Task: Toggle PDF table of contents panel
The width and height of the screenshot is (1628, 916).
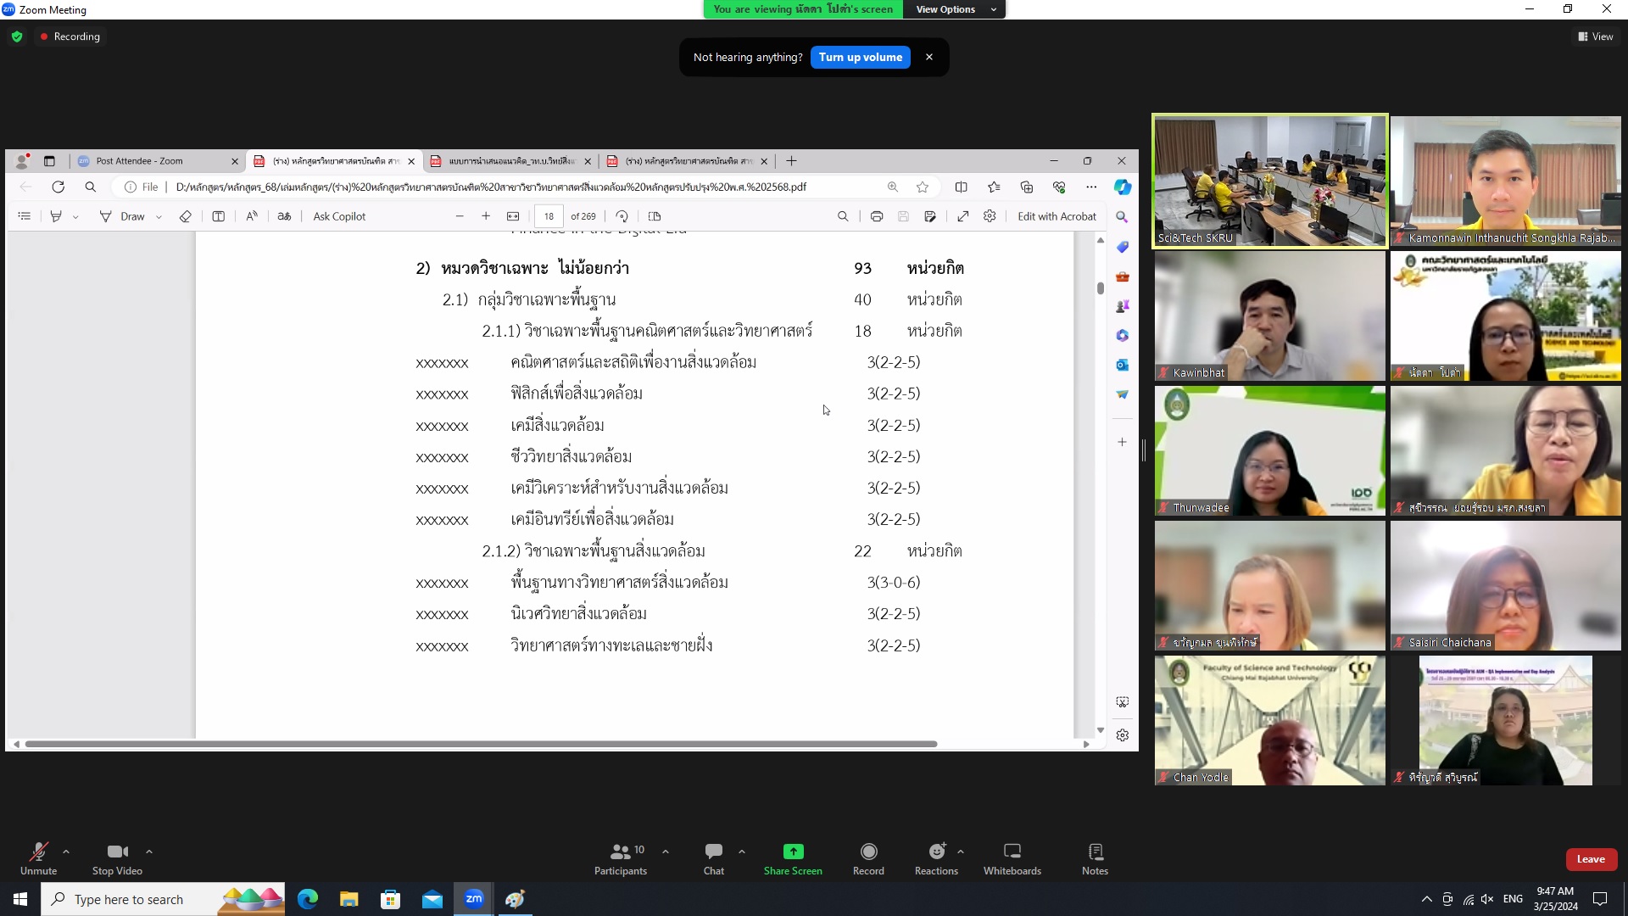Action: [25, 216]
